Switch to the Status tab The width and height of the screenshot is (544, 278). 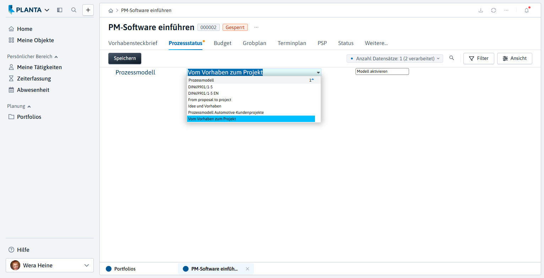click(346, 43)
